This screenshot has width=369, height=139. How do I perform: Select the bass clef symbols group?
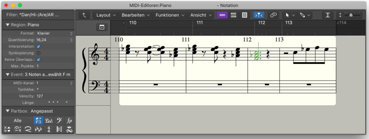[59, 120]
